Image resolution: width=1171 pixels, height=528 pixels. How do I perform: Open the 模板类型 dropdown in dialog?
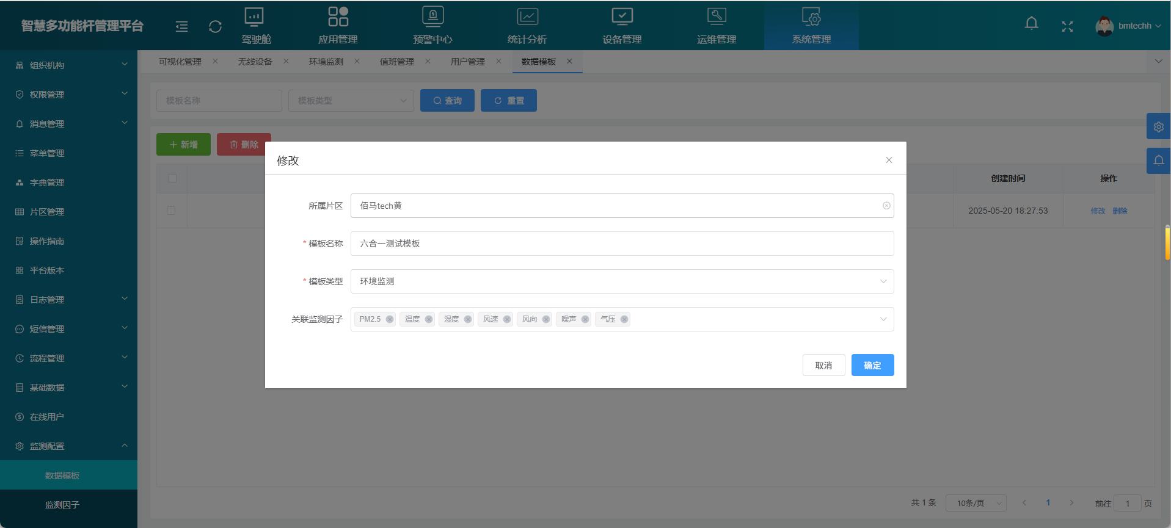(x=622, y=281)
